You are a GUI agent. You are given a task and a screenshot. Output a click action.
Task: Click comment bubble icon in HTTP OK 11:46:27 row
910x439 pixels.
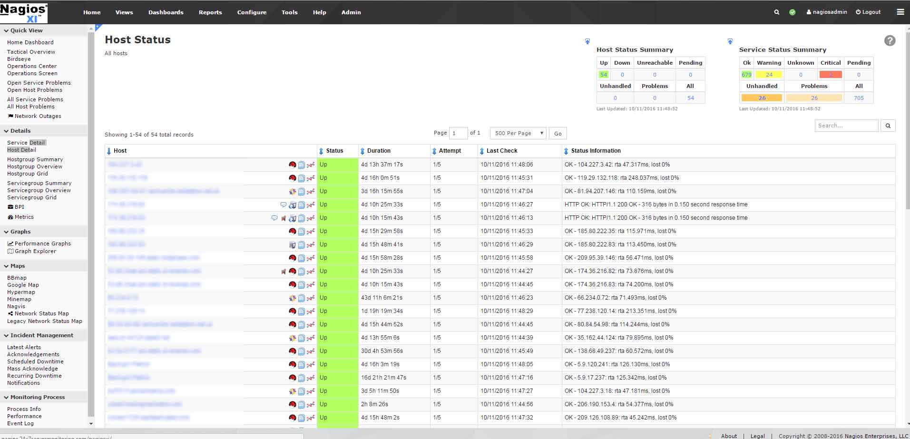pyautogui.click(x=284, y=205)
